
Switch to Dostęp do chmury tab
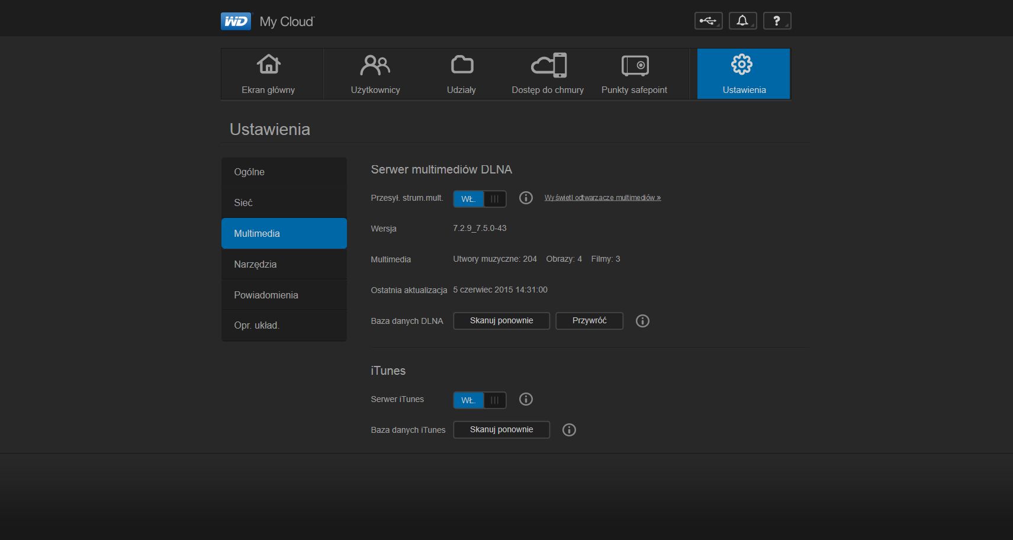coord(548,74)
